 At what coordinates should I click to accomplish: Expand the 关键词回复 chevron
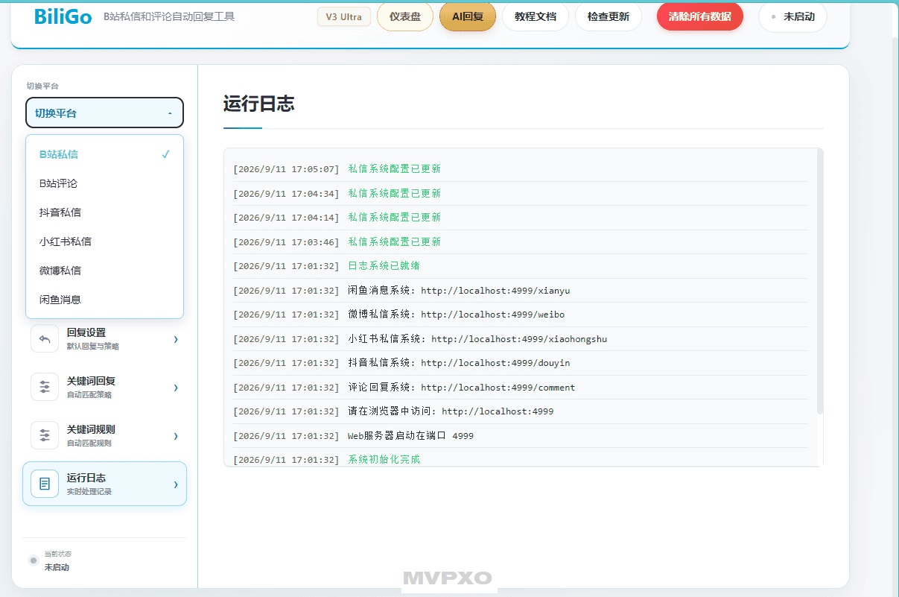176,388
